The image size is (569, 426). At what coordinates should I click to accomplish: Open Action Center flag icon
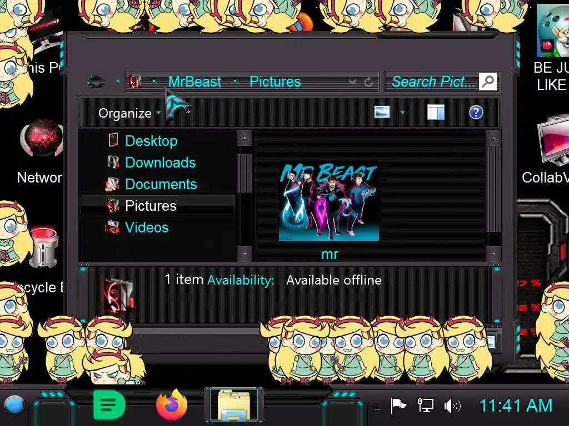click(398, 405)
